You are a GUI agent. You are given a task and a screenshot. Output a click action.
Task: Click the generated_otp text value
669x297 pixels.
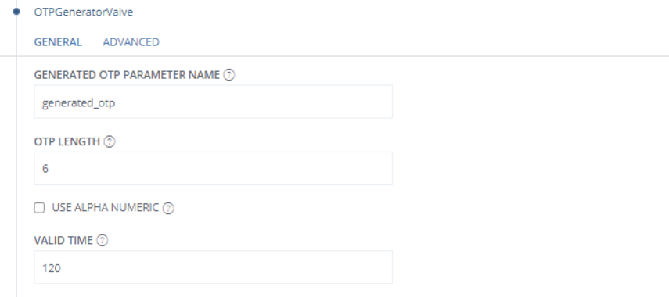tap(78, 103)
